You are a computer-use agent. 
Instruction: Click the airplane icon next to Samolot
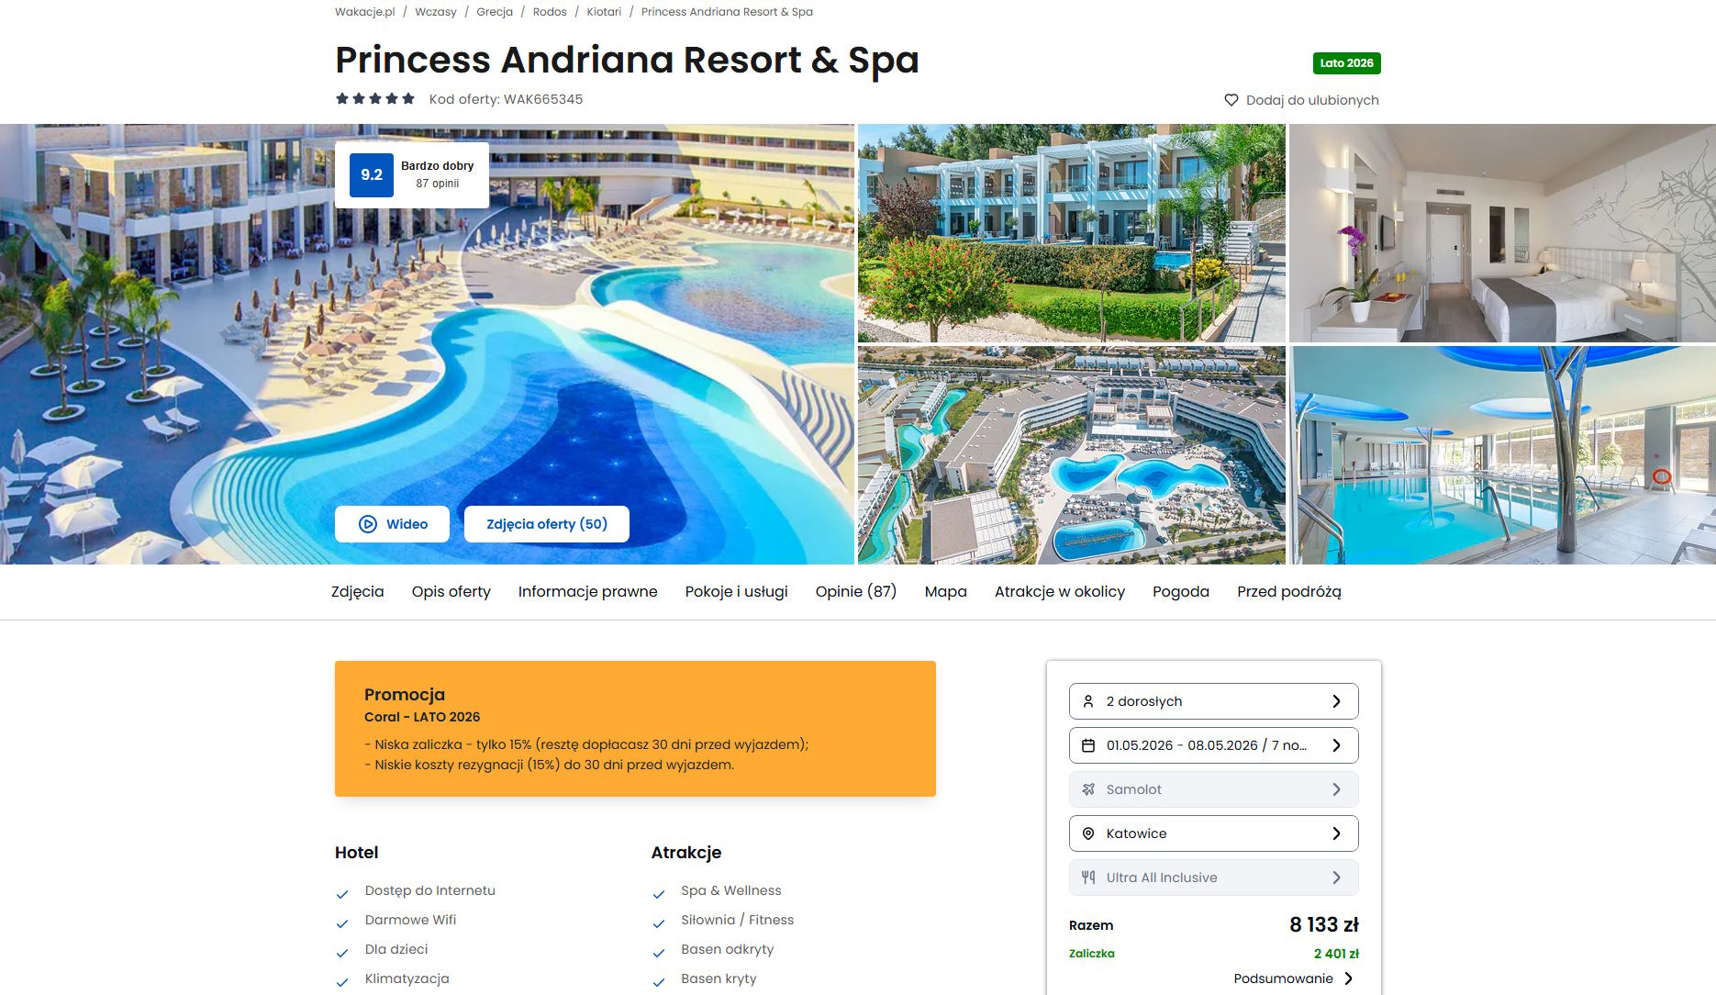click(x=1088, y=789)
